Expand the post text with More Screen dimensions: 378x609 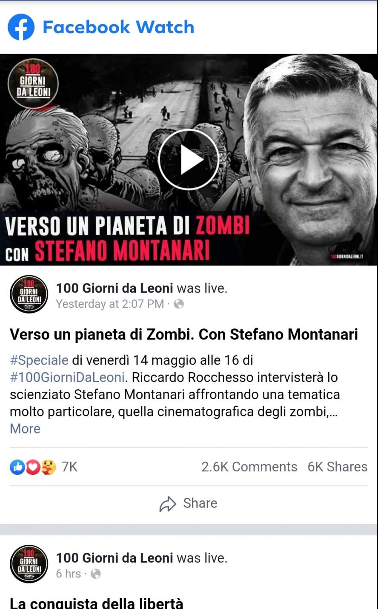click(x=25, y=429)
